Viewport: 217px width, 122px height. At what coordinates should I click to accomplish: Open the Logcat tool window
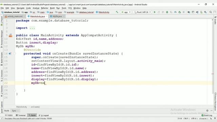(x=44, y=115)
